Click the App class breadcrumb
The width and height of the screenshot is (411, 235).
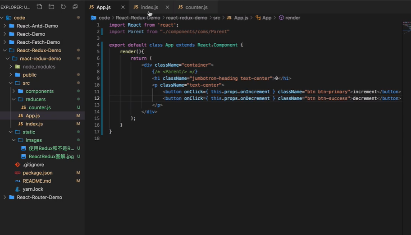click(x=267, y=18)
